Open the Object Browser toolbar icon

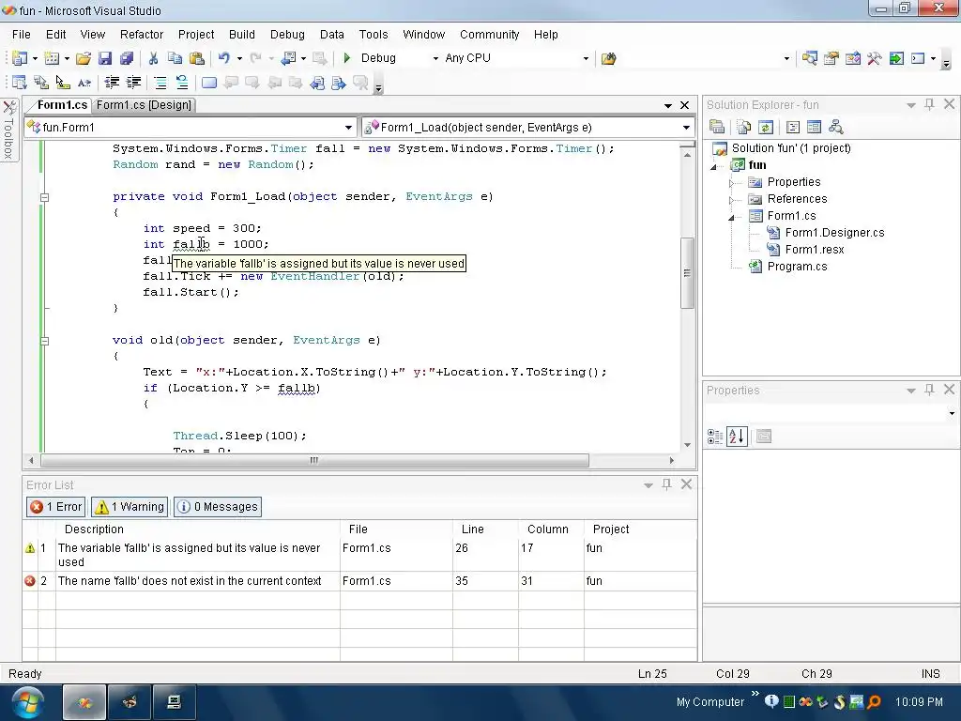pyautogui.click(x=853, y=59)
